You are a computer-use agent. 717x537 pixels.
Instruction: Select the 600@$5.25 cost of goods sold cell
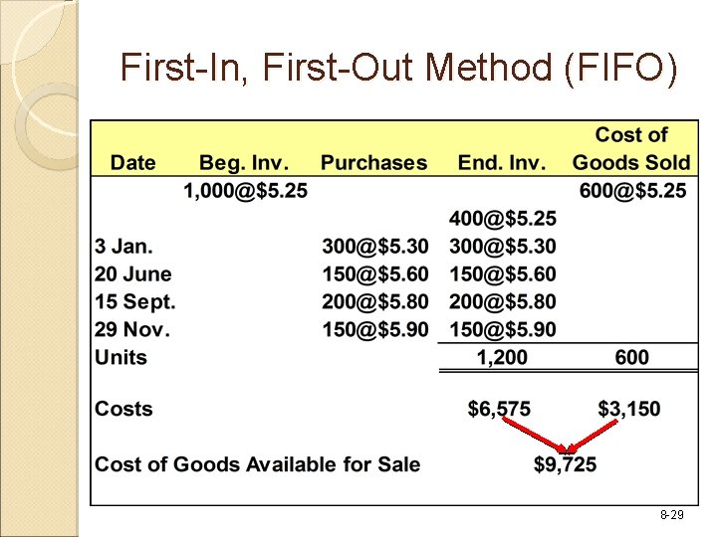632,190
